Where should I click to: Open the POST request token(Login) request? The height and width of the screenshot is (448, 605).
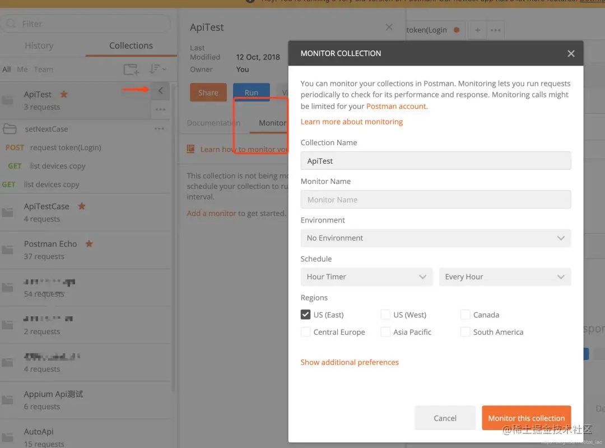86,147
